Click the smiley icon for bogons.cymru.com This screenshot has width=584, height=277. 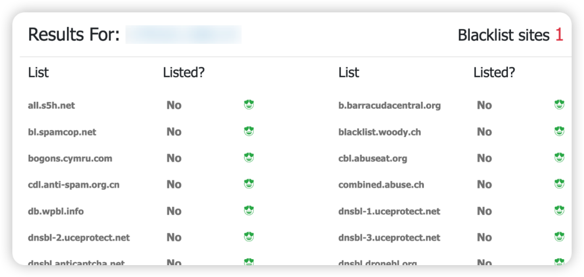point(249,157)
